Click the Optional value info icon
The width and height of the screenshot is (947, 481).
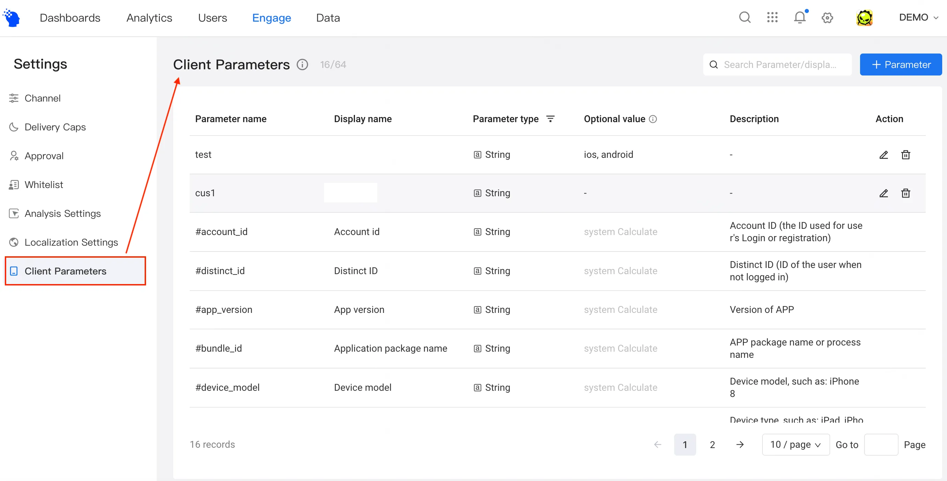653,119
